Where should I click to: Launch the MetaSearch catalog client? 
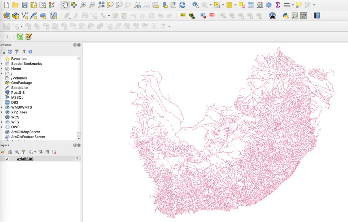pos(272,15)
